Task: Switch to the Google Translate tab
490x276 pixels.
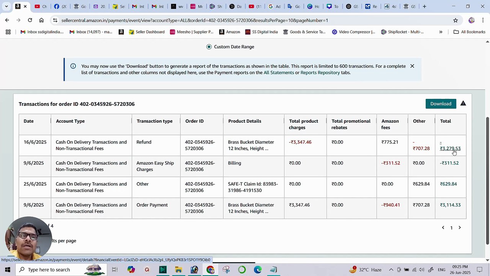Action: (294, 7)
